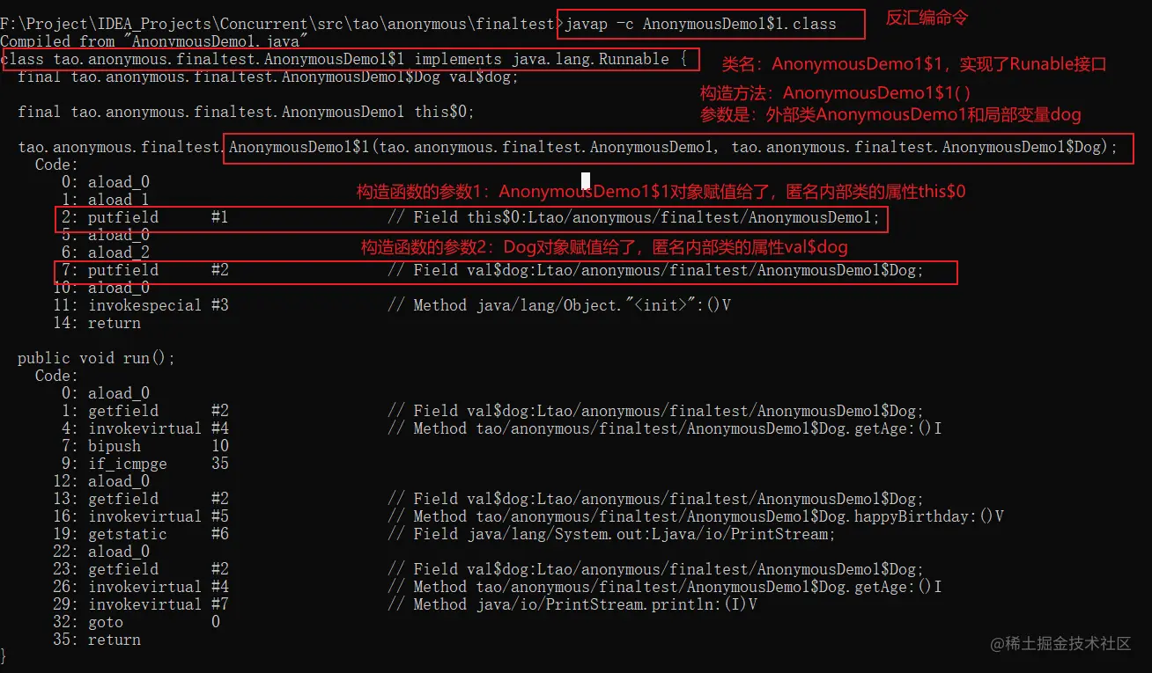Click the '2: putfield #1' instruction
The image size is (1152, 673).
pos(145,217)
